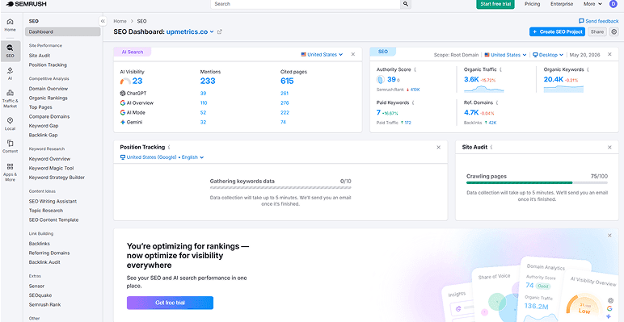Close the SEO widget
624x322 pixels.
pos(609,54)
